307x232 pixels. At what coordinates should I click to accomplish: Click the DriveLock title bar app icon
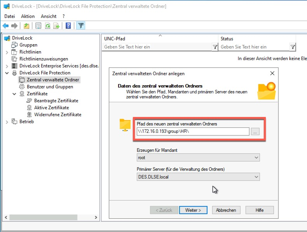coord(7,6)
